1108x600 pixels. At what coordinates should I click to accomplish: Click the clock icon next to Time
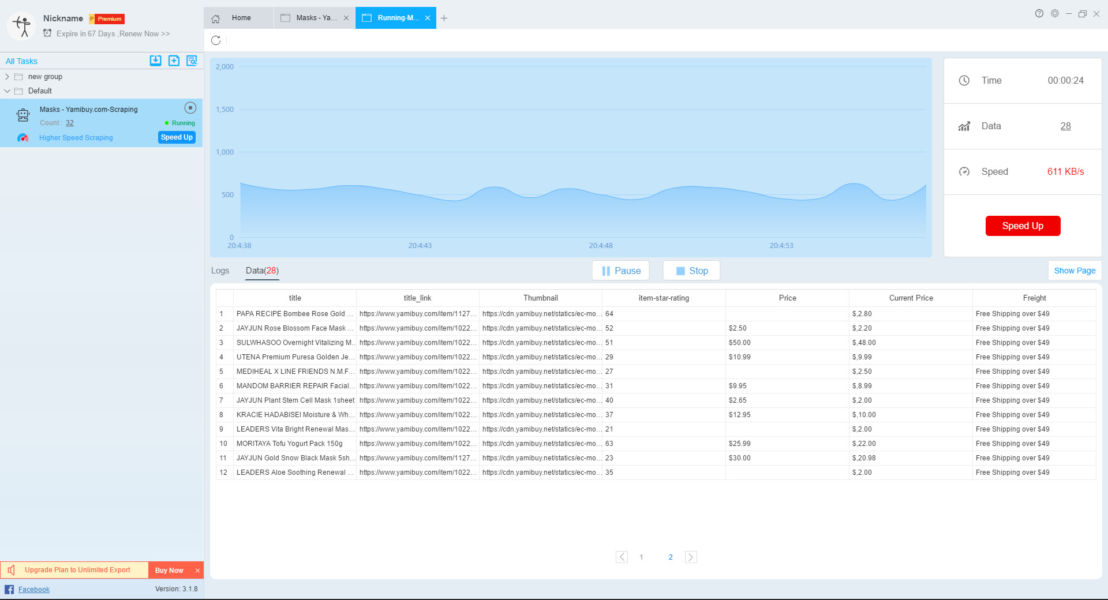964,81
